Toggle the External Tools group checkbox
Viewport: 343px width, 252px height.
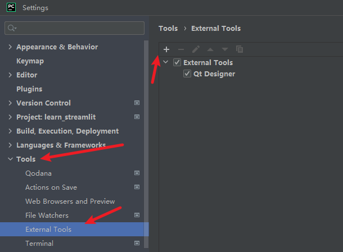(x=177, y=63)
